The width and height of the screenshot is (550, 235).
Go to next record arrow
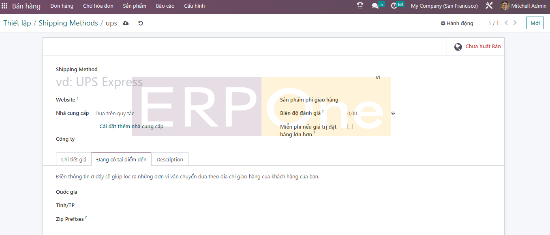pyautogui.click(x=515, y=23)
